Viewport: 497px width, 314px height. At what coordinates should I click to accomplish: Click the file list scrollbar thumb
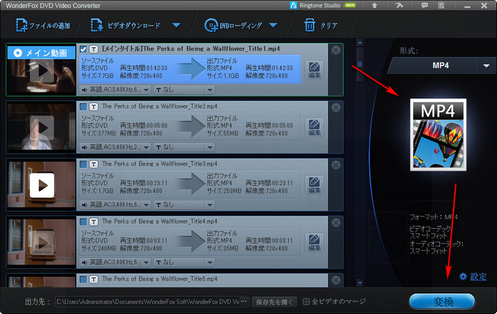(x=360, y=65)
